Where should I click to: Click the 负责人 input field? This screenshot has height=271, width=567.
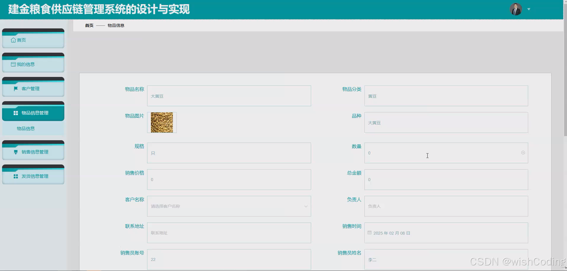pos(446,206)
